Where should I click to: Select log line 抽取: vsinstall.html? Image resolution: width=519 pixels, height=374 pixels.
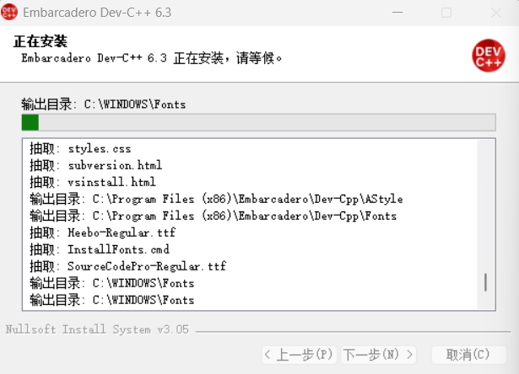click(93, 182)
